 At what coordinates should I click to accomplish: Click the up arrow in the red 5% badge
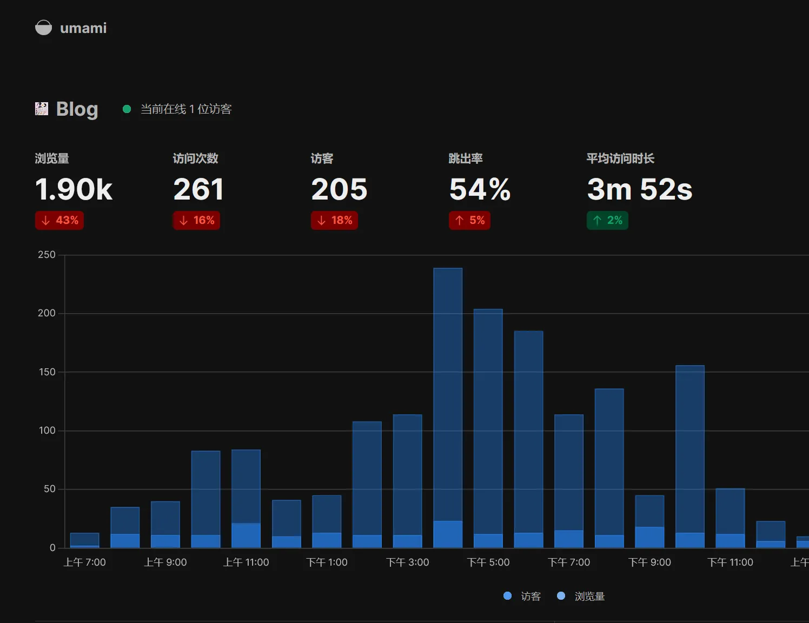click(459, 221)
